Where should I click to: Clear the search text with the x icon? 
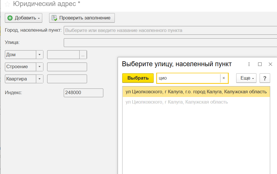click(x=224, y=78)
